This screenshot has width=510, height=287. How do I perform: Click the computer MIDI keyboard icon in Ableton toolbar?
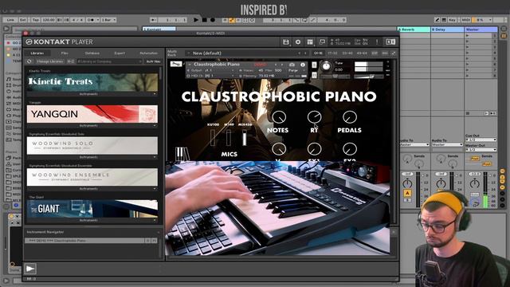click(x=444, y=20)
